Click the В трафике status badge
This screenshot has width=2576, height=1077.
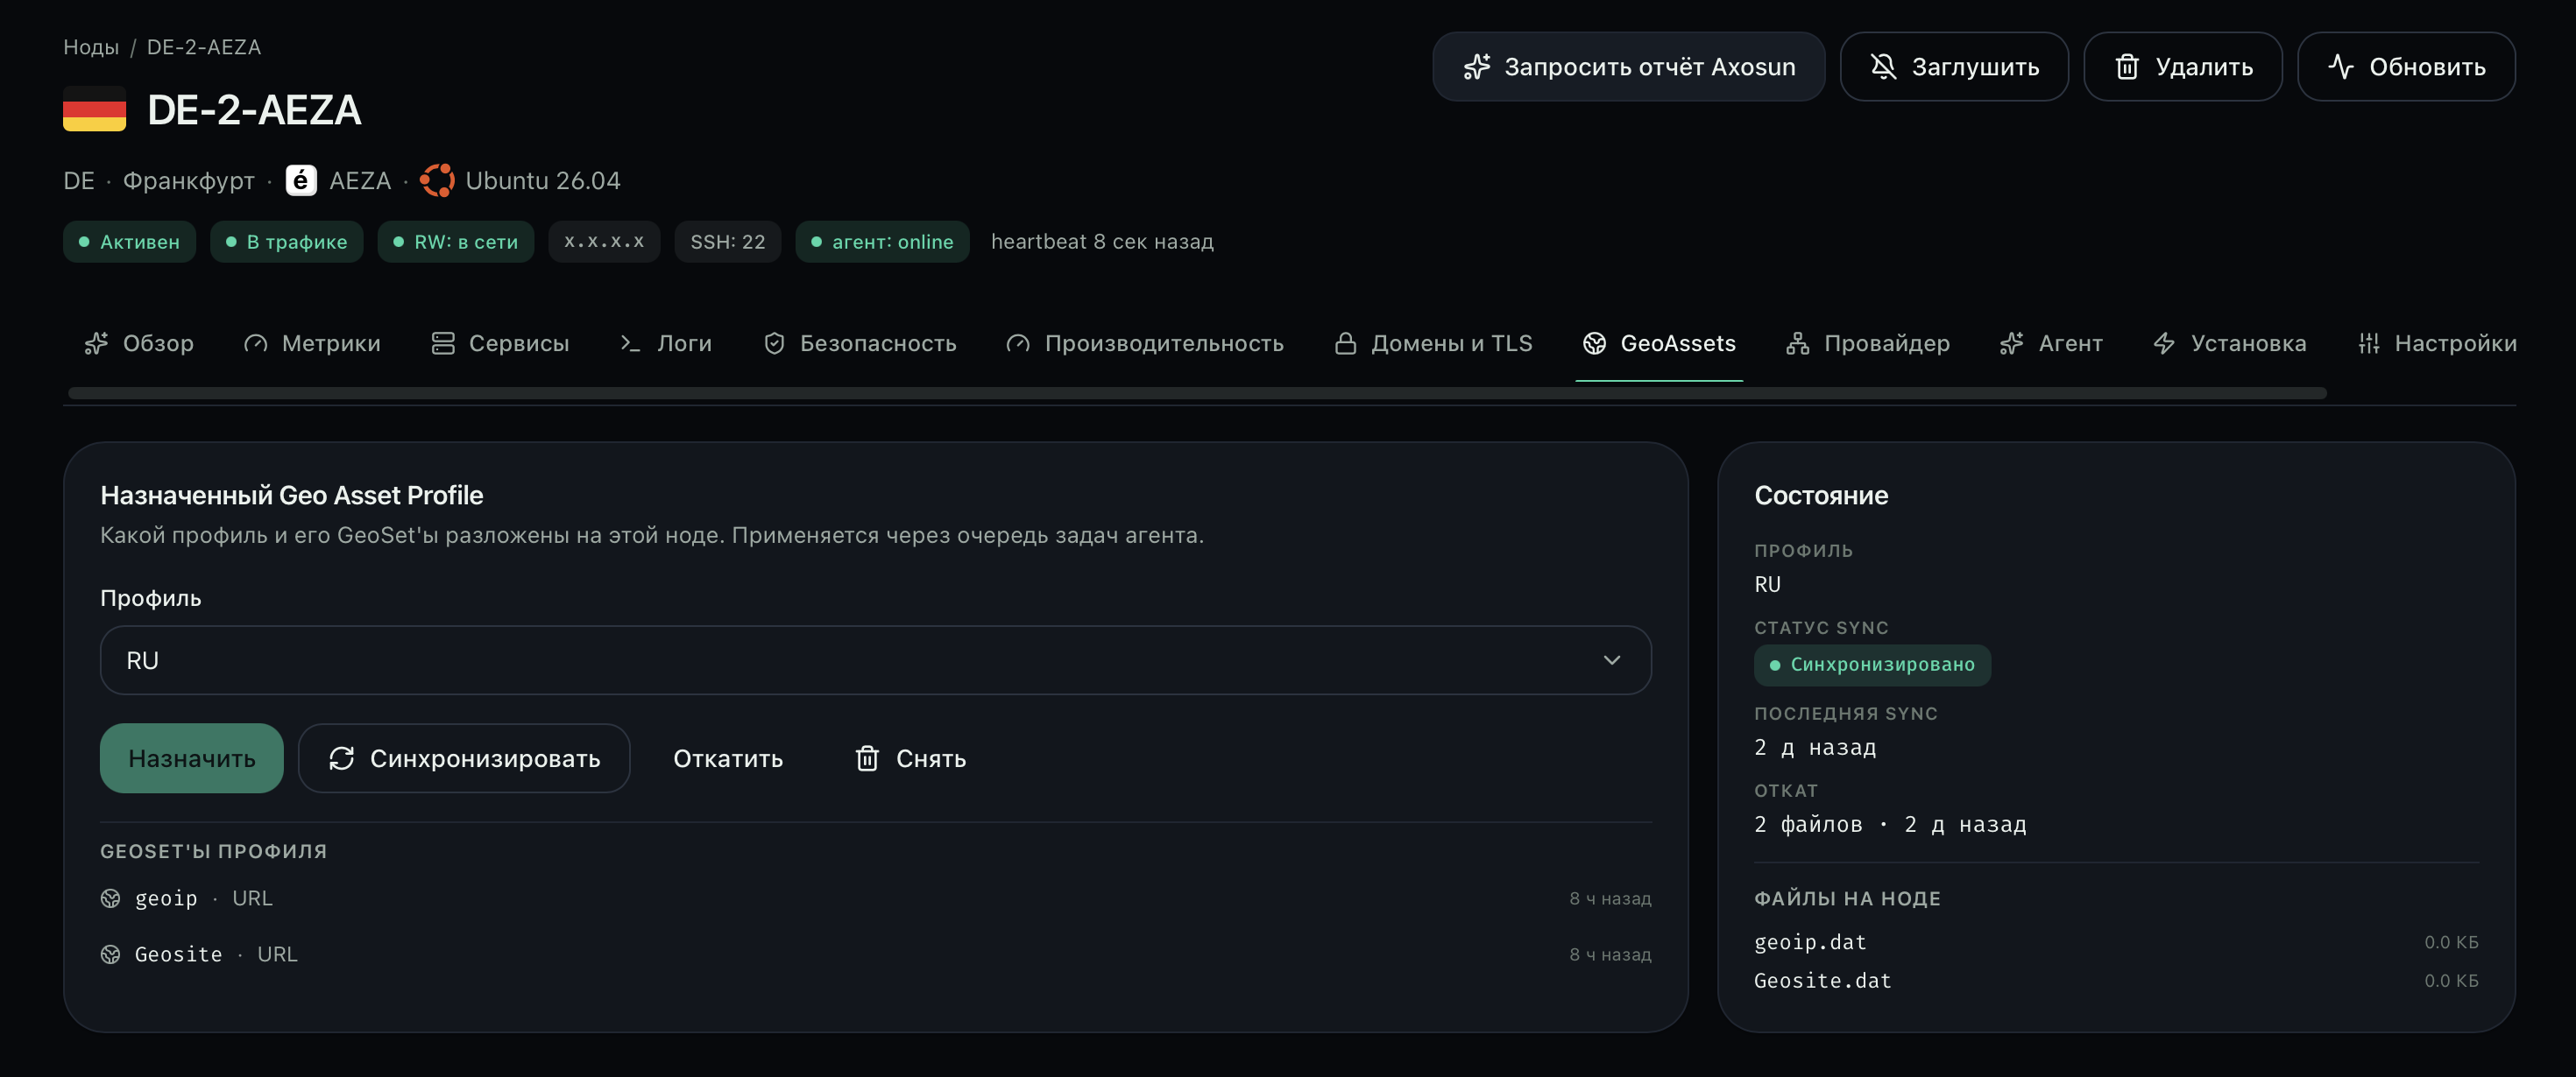(x=287, y=242)
